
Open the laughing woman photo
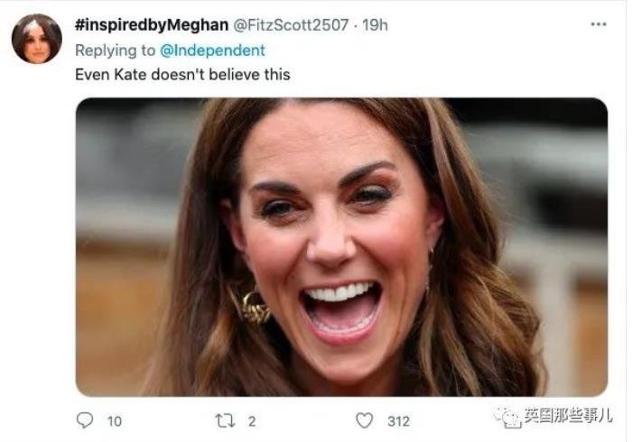click(341, 246)
